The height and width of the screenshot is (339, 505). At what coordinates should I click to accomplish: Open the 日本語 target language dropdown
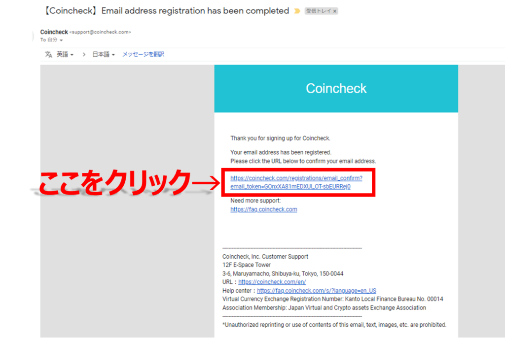(x=104, y=54)
